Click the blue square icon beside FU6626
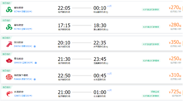The width and height of the screenshot is (184, 101). pos(35,79)
